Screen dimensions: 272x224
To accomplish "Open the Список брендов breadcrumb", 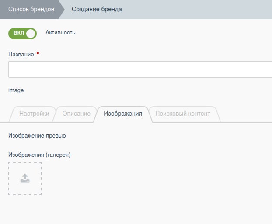I will coord(31,9).
